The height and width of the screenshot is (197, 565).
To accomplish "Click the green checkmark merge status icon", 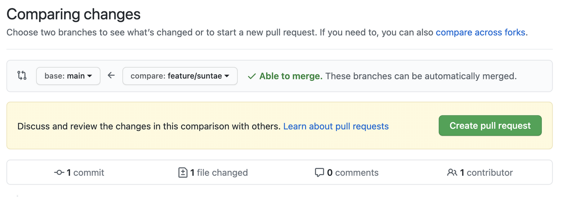I will tap(252, 76).
